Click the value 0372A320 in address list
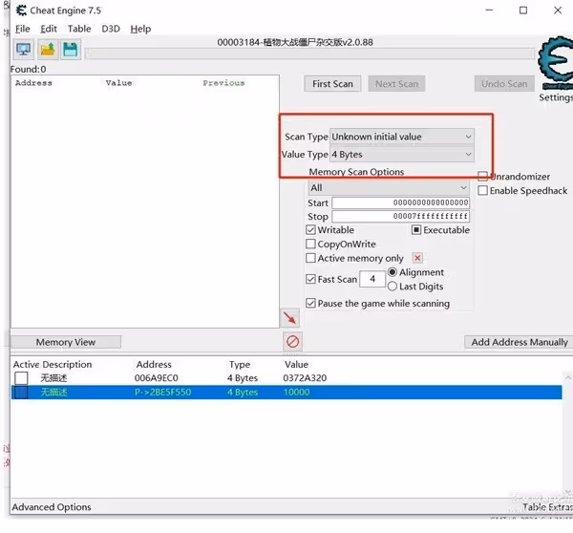Screen dimensions: 573x533 click(305, 378)
